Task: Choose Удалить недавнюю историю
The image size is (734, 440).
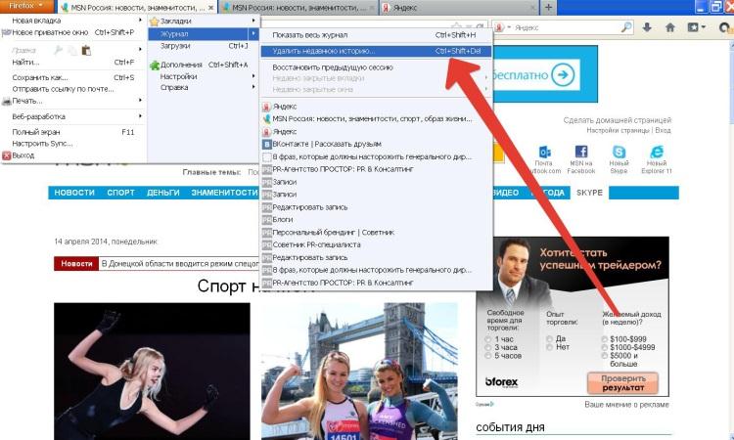Action: point(376,51)
